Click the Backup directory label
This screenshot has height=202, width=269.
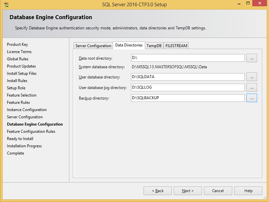(x=94, y=98)
